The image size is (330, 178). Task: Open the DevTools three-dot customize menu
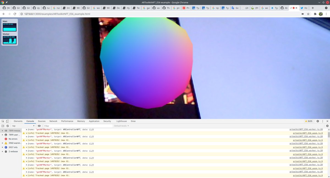point(323,121)
